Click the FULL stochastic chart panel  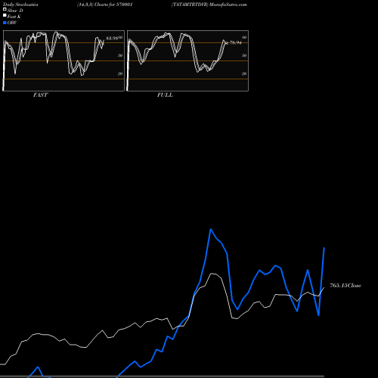[187, 60]
